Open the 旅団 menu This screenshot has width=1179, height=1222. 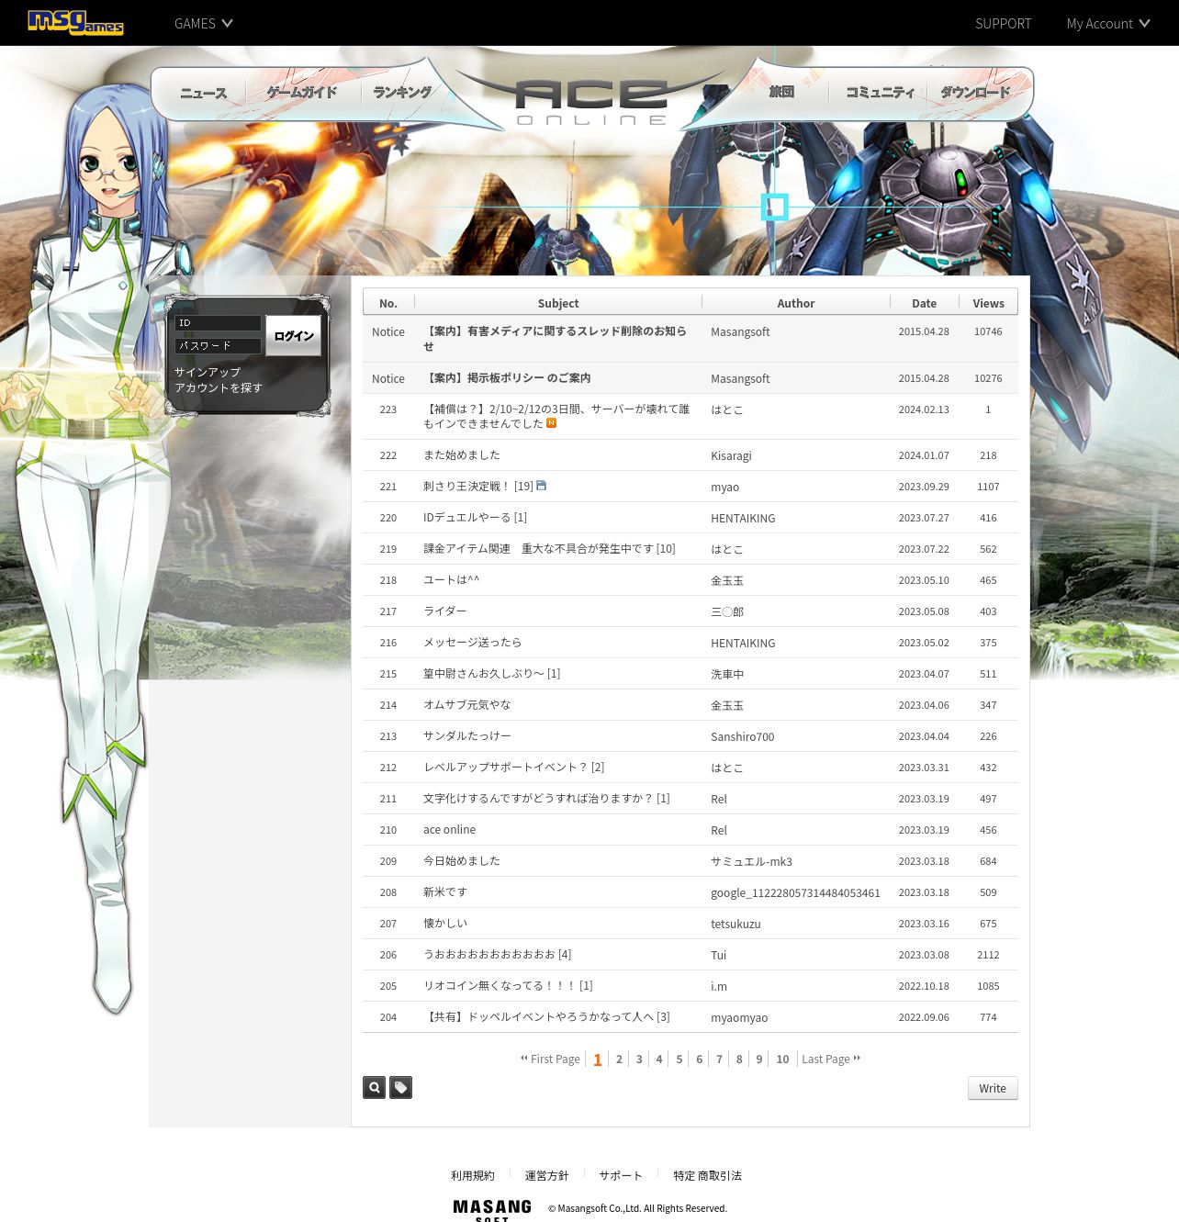[781, 92]
